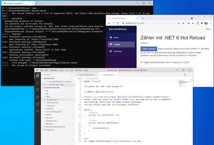Screen dimensions: 214x145
Task: Click Chrome back arrow
Action: click(109, 23)
